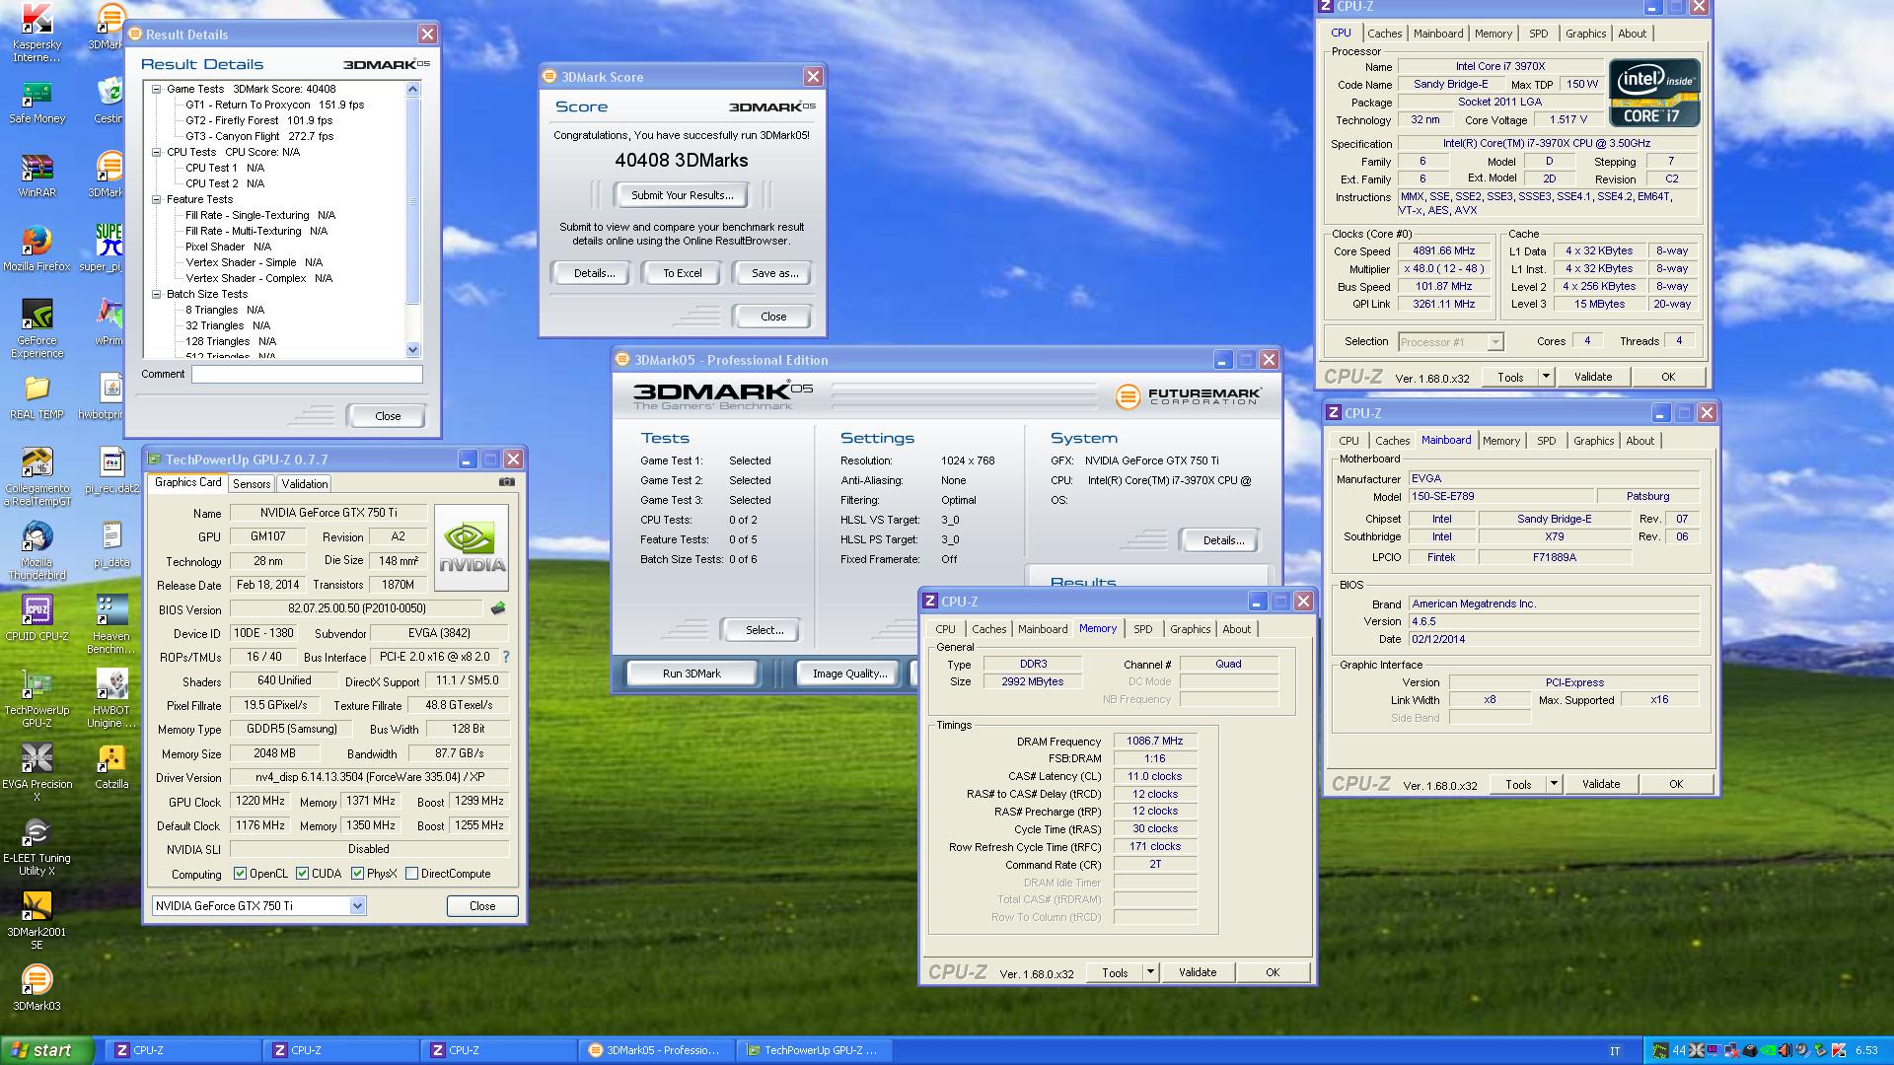This screenshot has width=1894, height=1065.
Task: Collapse the Batch Size Tests tree node
Action: pos(156,294)
